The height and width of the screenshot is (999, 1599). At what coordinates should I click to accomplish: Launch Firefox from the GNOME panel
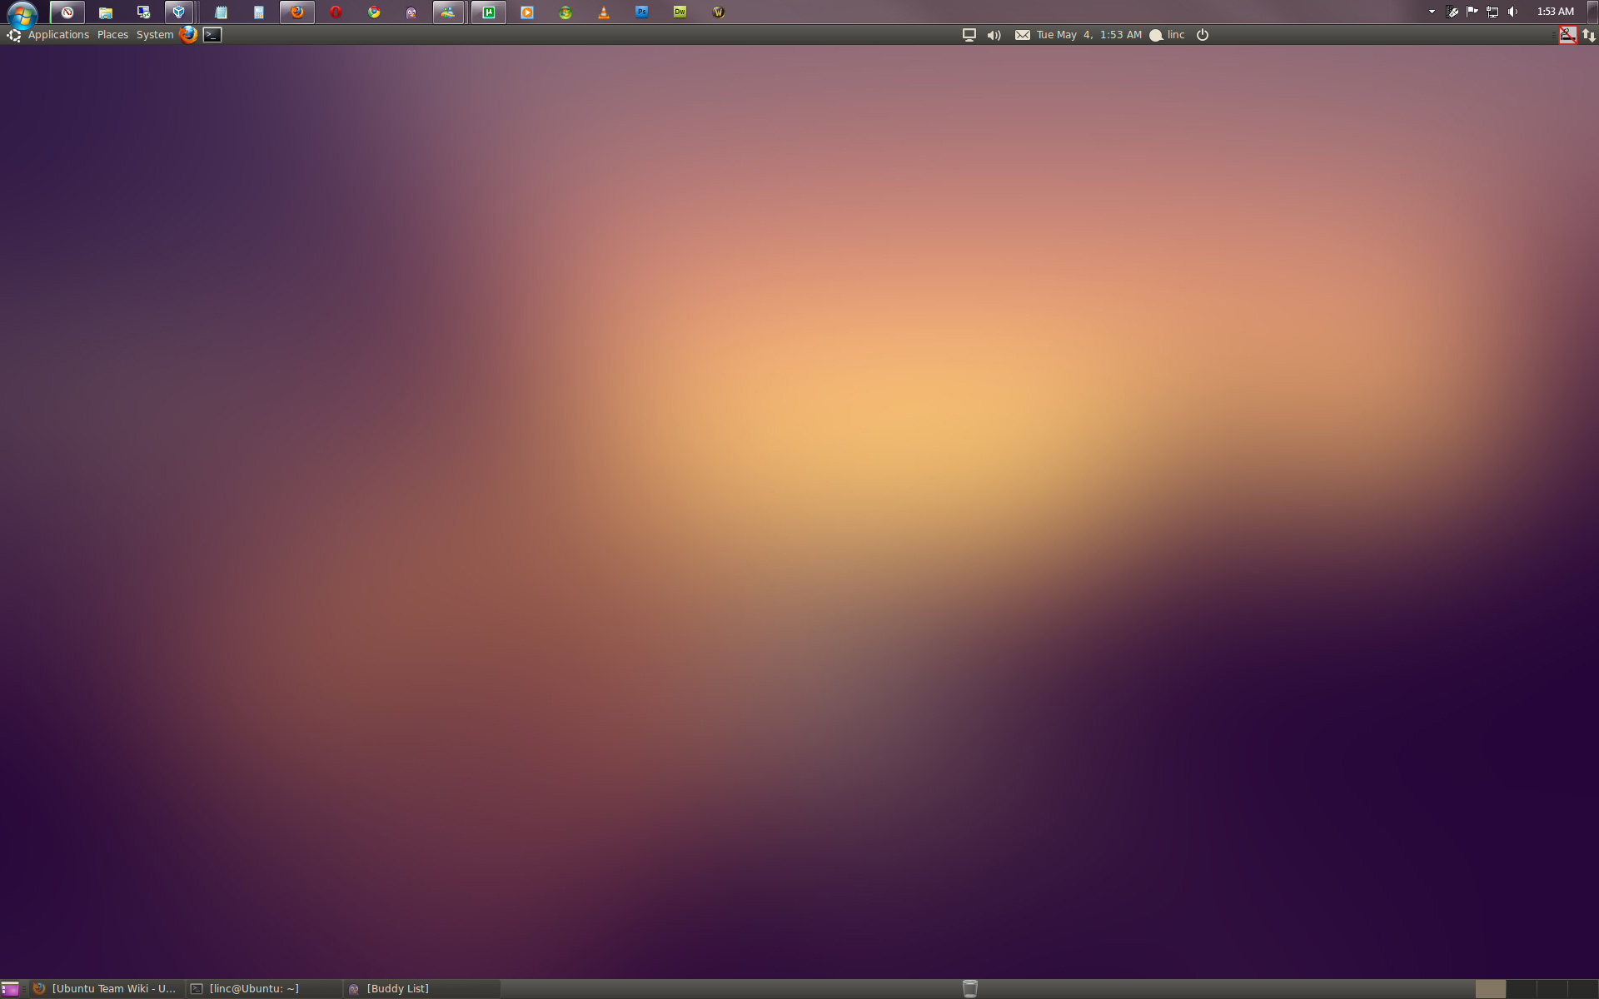tap(188, 35)
